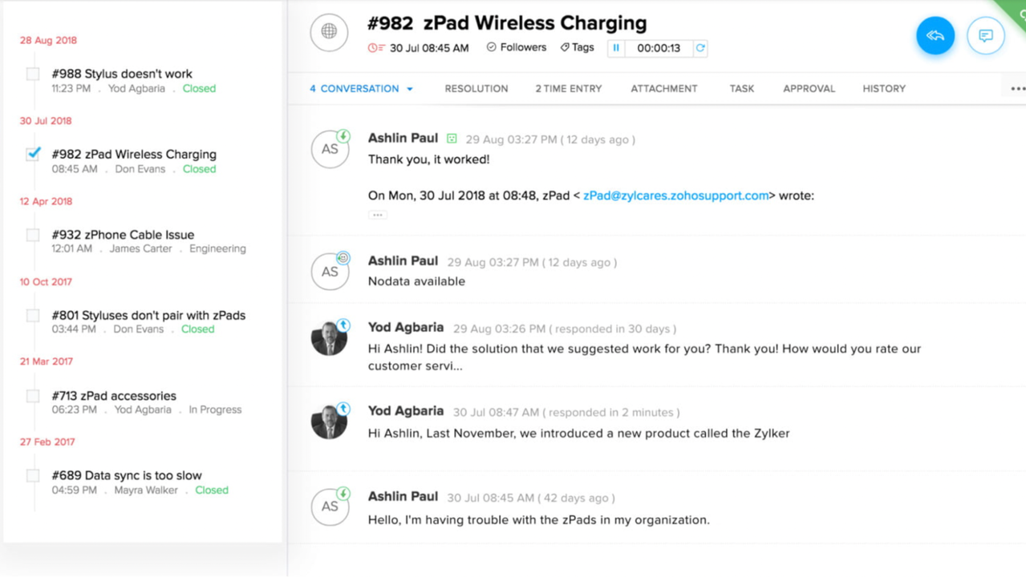Switch to the Resolution tab
Screen dimensions: 1026x577
tap(476, 89)
